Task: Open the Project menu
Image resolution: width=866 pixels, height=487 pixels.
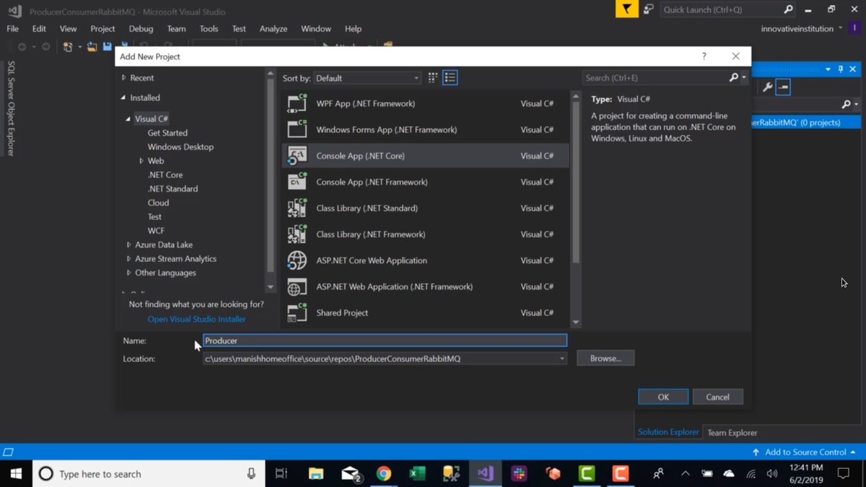Action: 102,29
